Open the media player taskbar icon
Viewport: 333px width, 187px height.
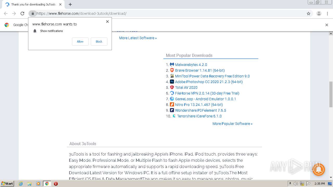[x=38, y=184]
